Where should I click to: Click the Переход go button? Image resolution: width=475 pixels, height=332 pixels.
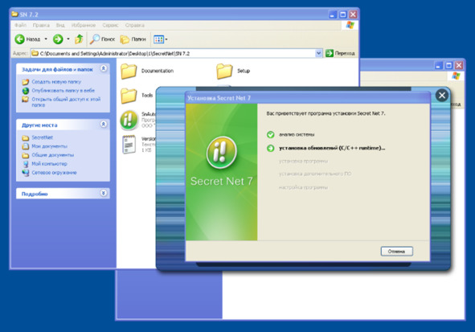(x=340, y=53)
